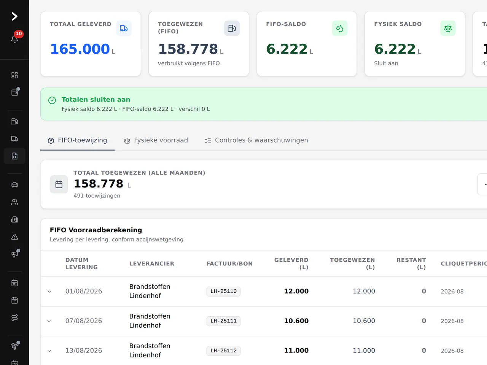The width and height of the screenshot is (487, 365).
Task: Open the fuel pump icon in sidebar
Action: (x=14, y=121)
